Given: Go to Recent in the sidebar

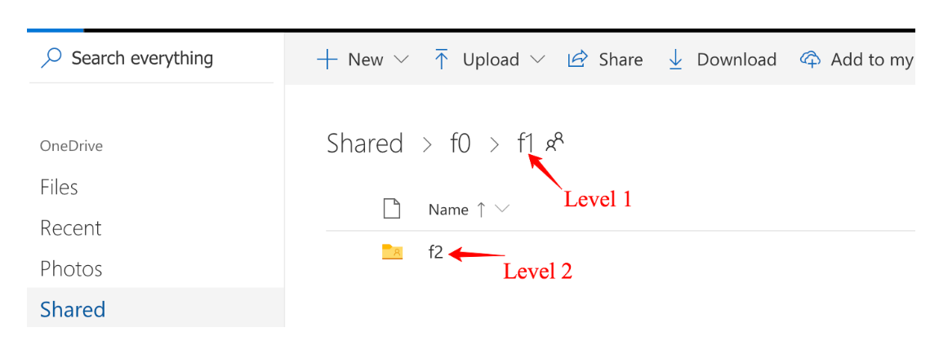Looking at the screenshot, I should coord(70,228).
